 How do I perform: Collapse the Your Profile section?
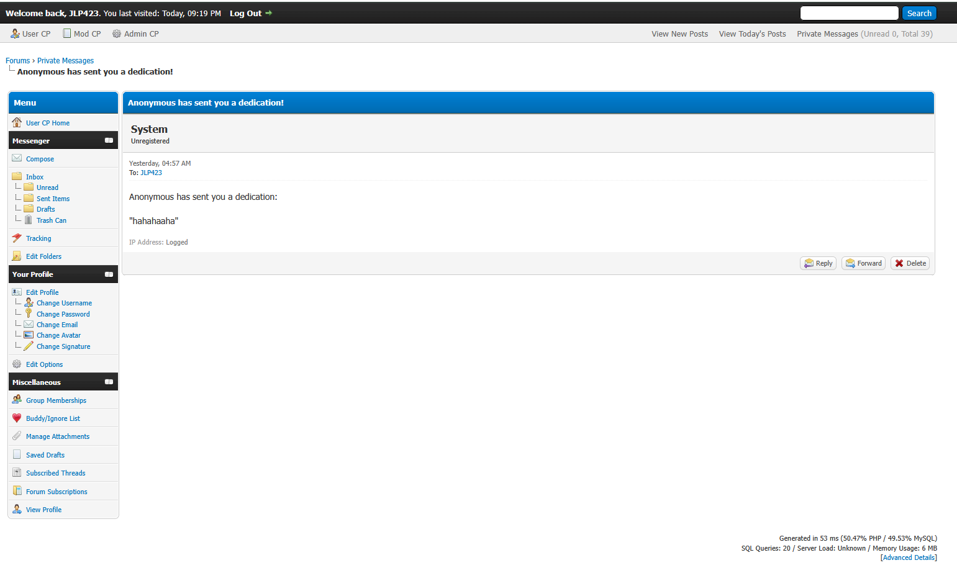(109, 274)
